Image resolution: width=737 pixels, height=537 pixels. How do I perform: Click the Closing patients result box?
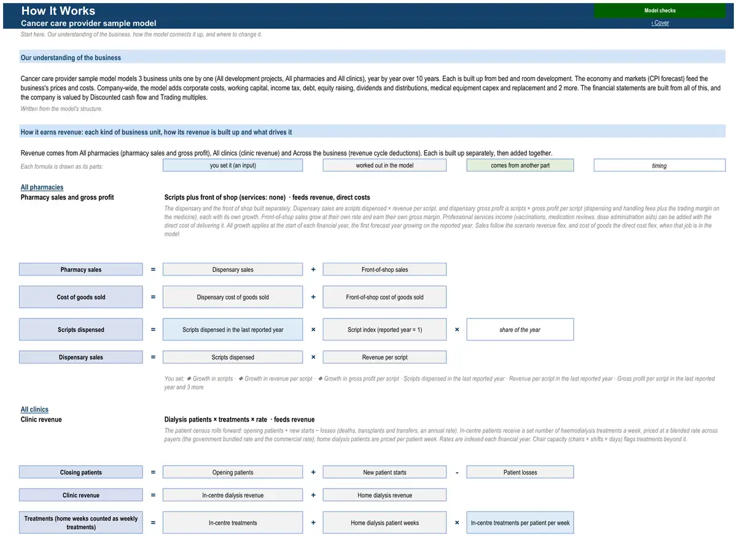click(81, 473)
